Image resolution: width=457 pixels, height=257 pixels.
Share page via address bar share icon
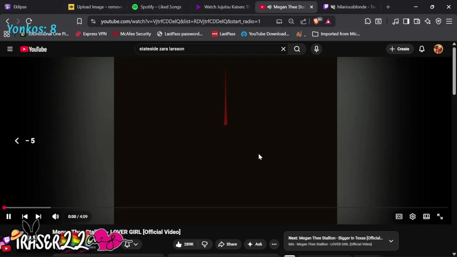303,21
